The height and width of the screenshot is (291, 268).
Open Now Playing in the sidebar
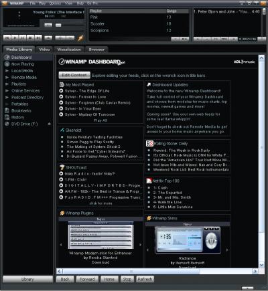(x=23, y=64)
